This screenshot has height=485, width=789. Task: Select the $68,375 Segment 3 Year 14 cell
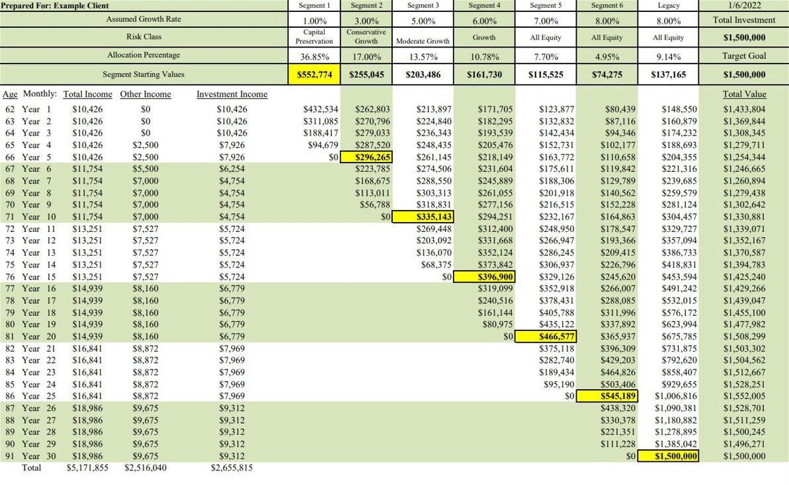[x=436, y=264]
